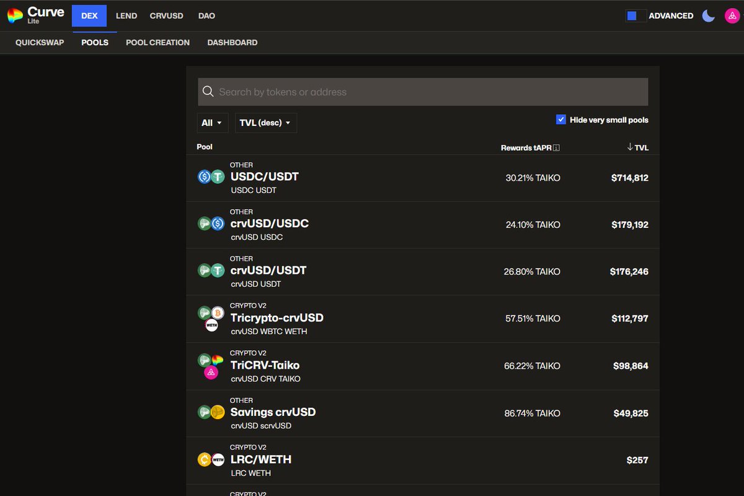
Task: Click crvUSD icon in Tricrypto-crvUSD row
Action: (205, 312)
